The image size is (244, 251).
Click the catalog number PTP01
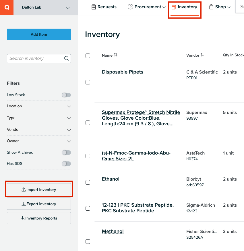click(192, 78)
